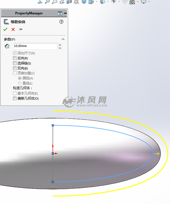Click the Display Style icon
This screenshot has width=170, height=204.
tap(102, 2)
